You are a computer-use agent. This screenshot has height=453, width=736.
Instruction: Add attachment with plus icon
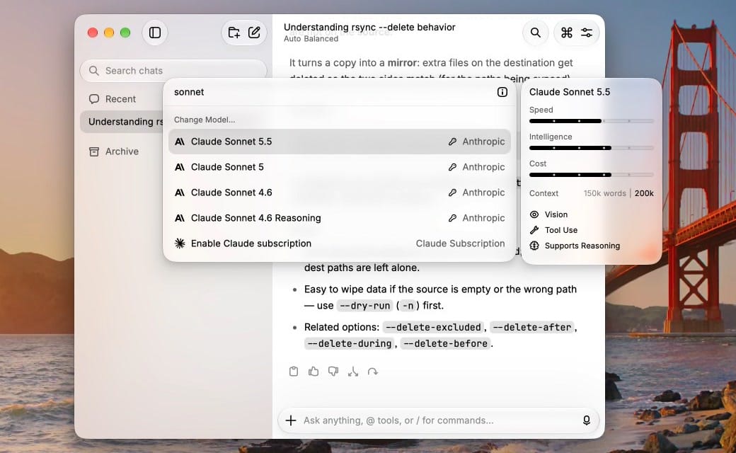pos(291,420)
